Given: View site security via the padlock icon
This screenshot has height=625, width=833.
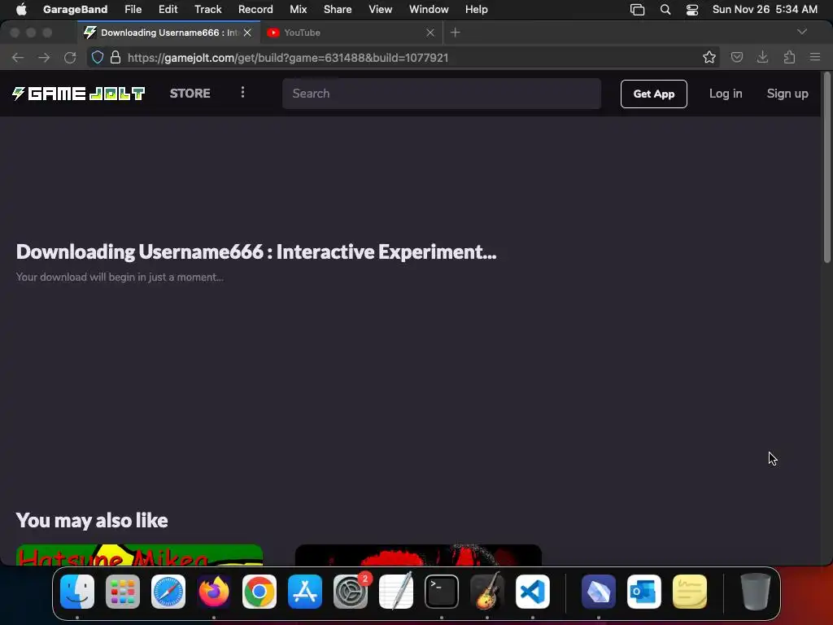Looking at the screenshot, I should [116, 58].
